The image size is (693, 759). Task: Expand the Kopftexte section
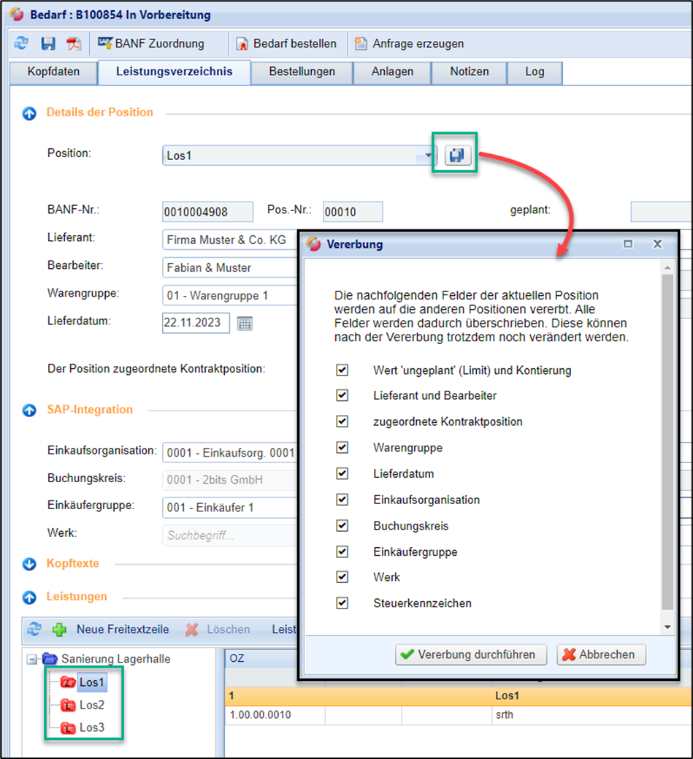pos(29,564)
